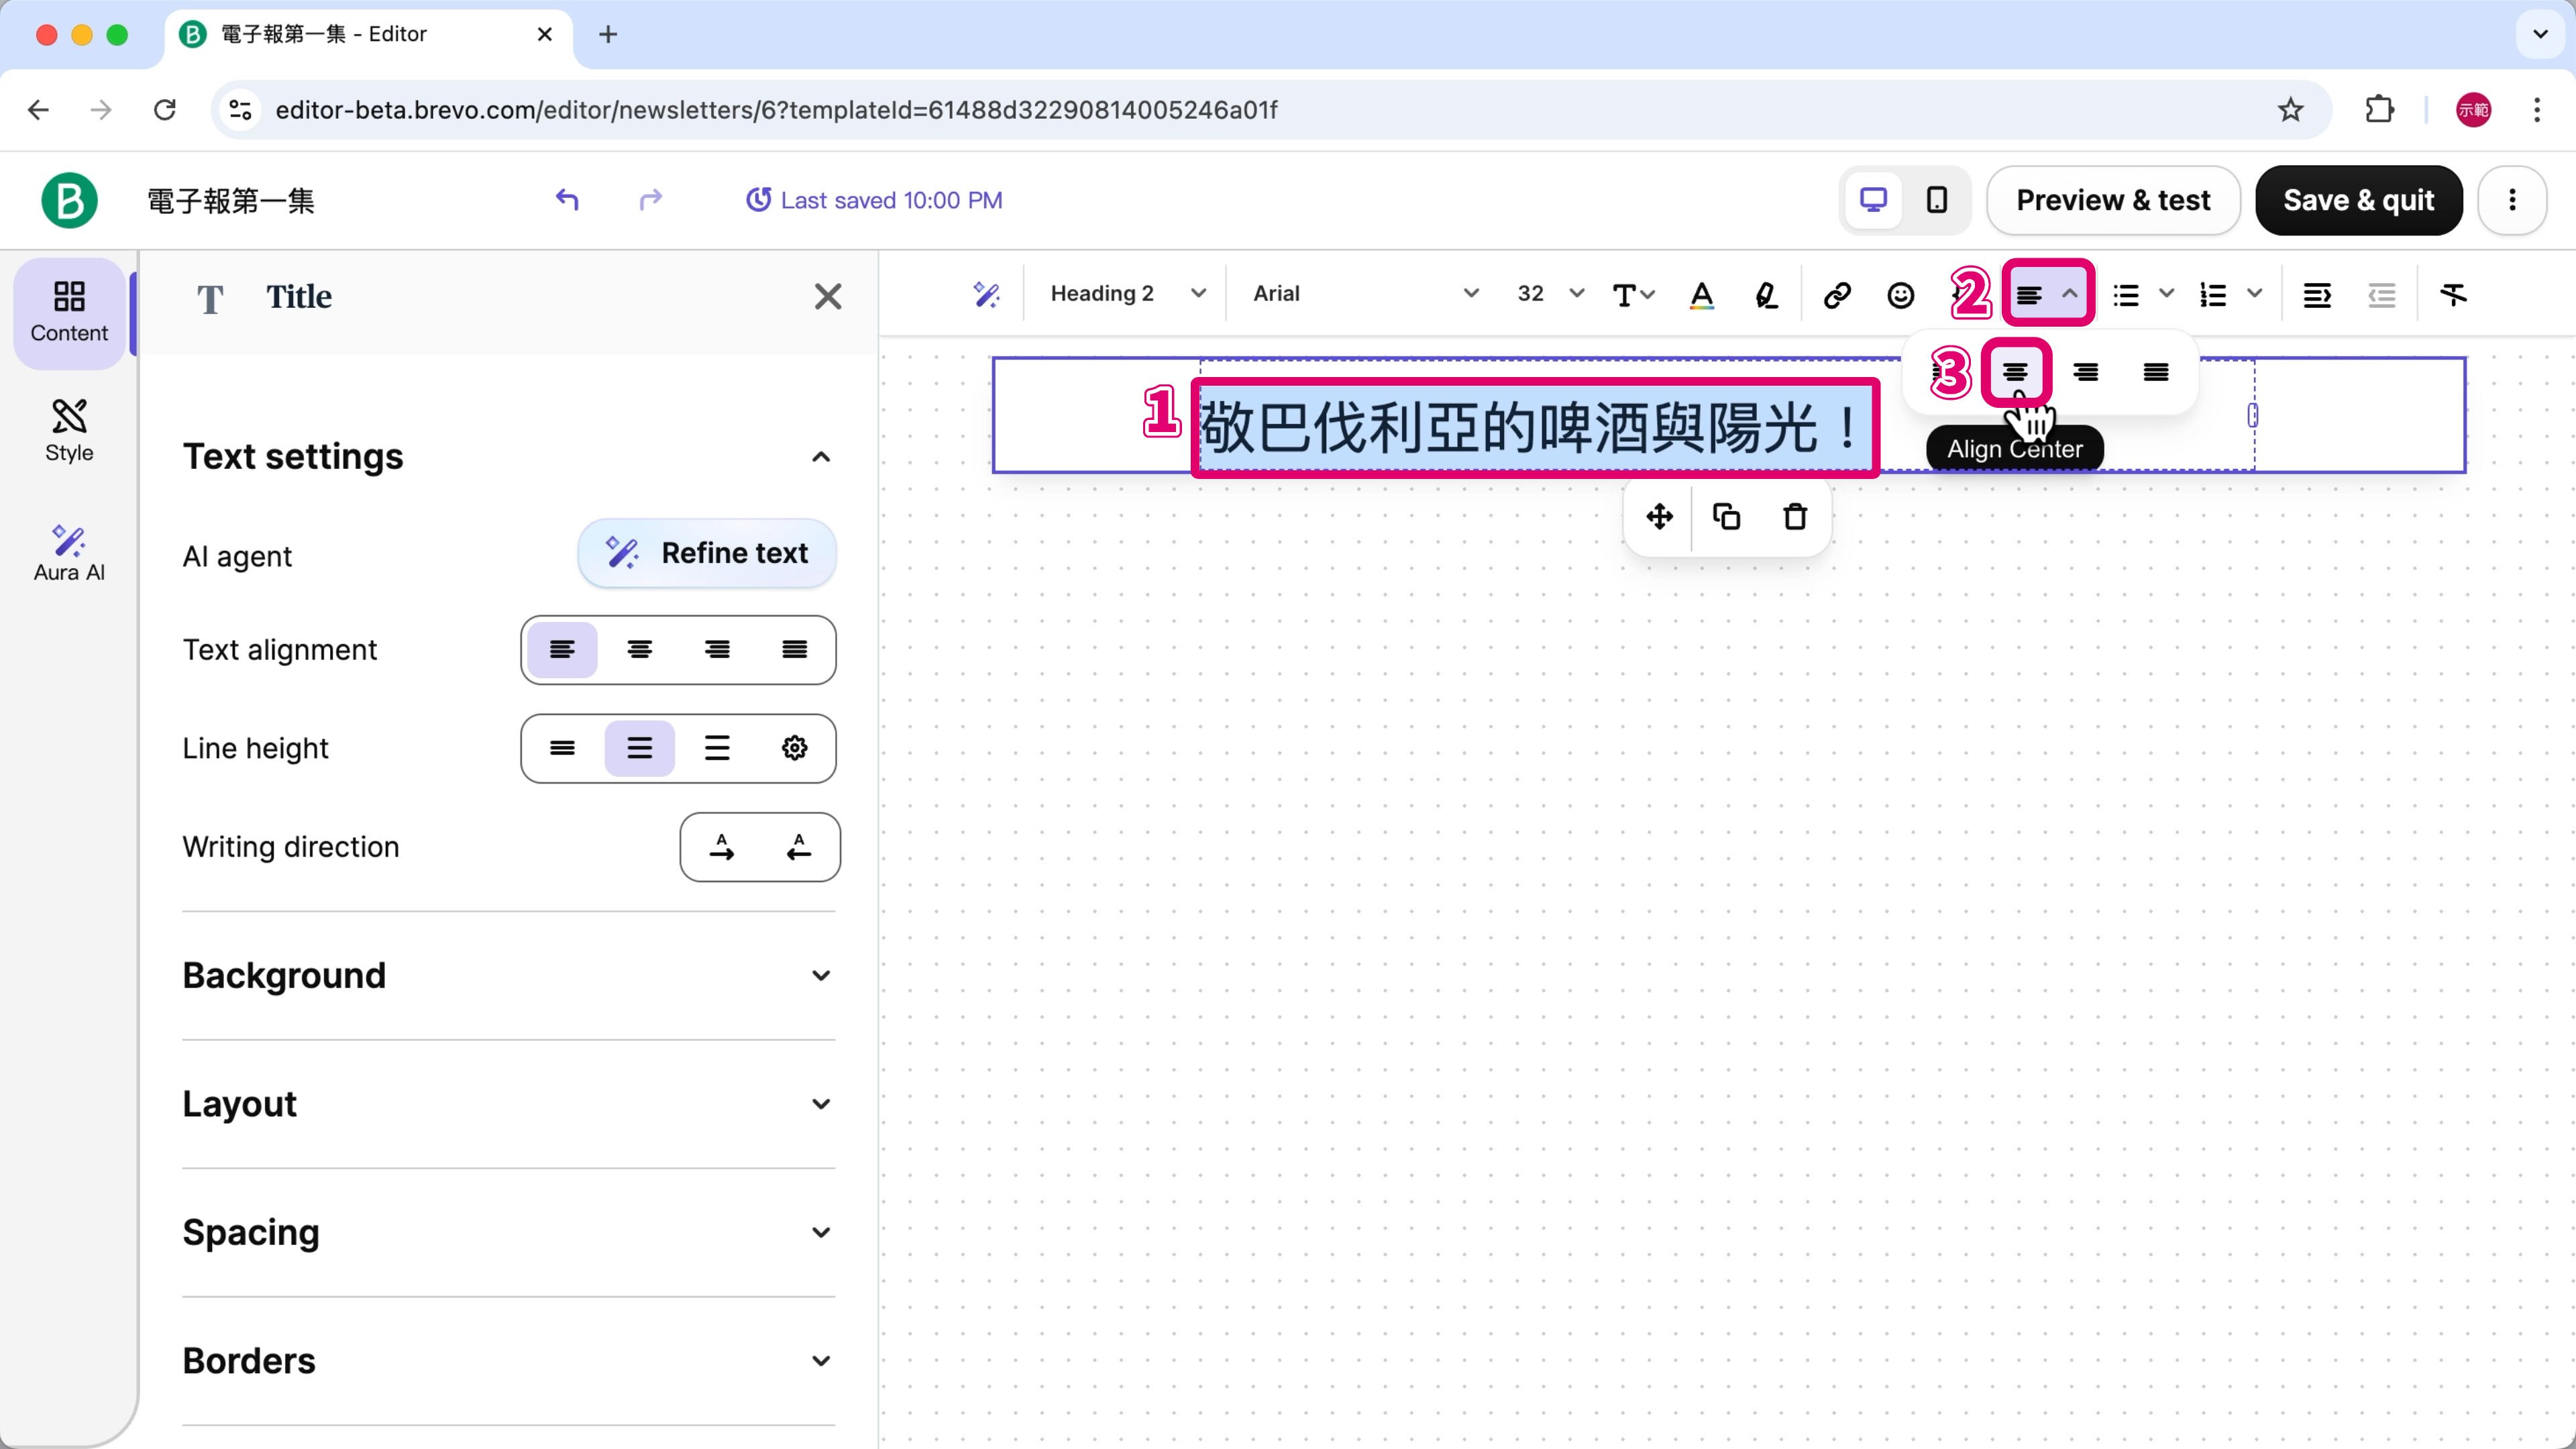Click the duplicate block icon
Viewport: 2576px width, 1449px height.
1727,517
